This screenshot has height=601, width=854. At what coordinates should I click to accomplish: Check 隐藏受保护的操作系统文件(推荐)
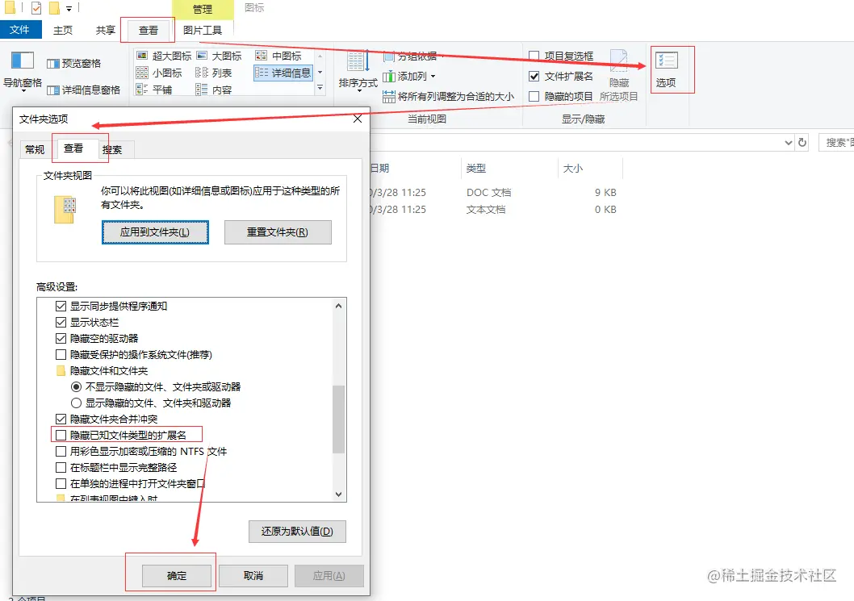tap(61, 354)
